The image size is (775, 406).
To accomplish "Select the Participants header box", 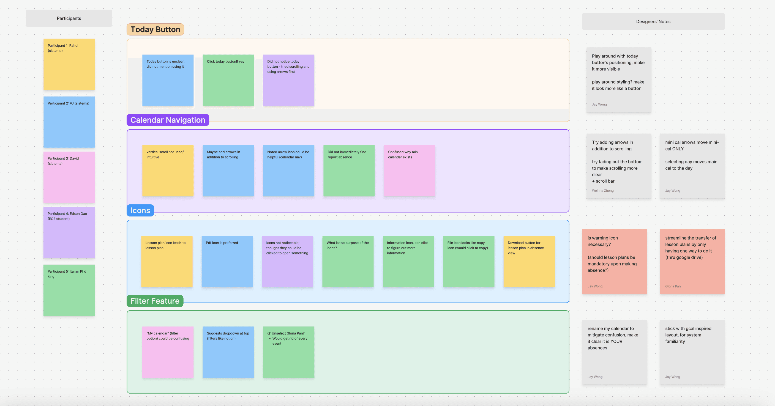I will tap(69, 18).
